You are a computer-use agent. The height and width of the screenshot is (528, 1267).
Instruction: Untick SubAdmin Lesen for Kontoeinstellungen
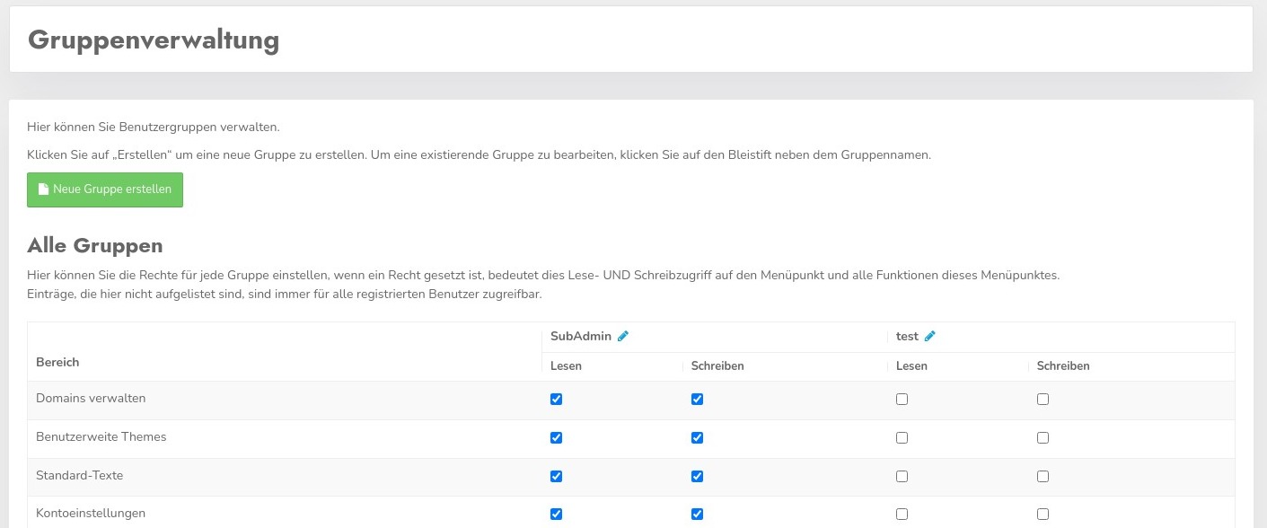pyautogui.click(x=556, y=515)
